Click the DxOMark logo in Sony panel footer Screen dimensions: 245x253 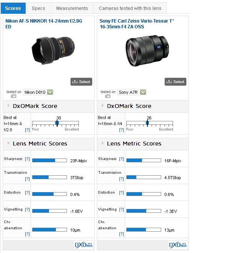[x=178, y=245]
